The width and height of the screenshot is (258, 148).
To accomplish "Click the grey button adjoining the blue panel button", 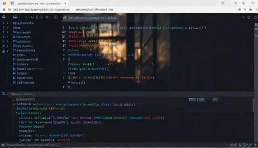I will pyautogui.click(x=201, y=100).
